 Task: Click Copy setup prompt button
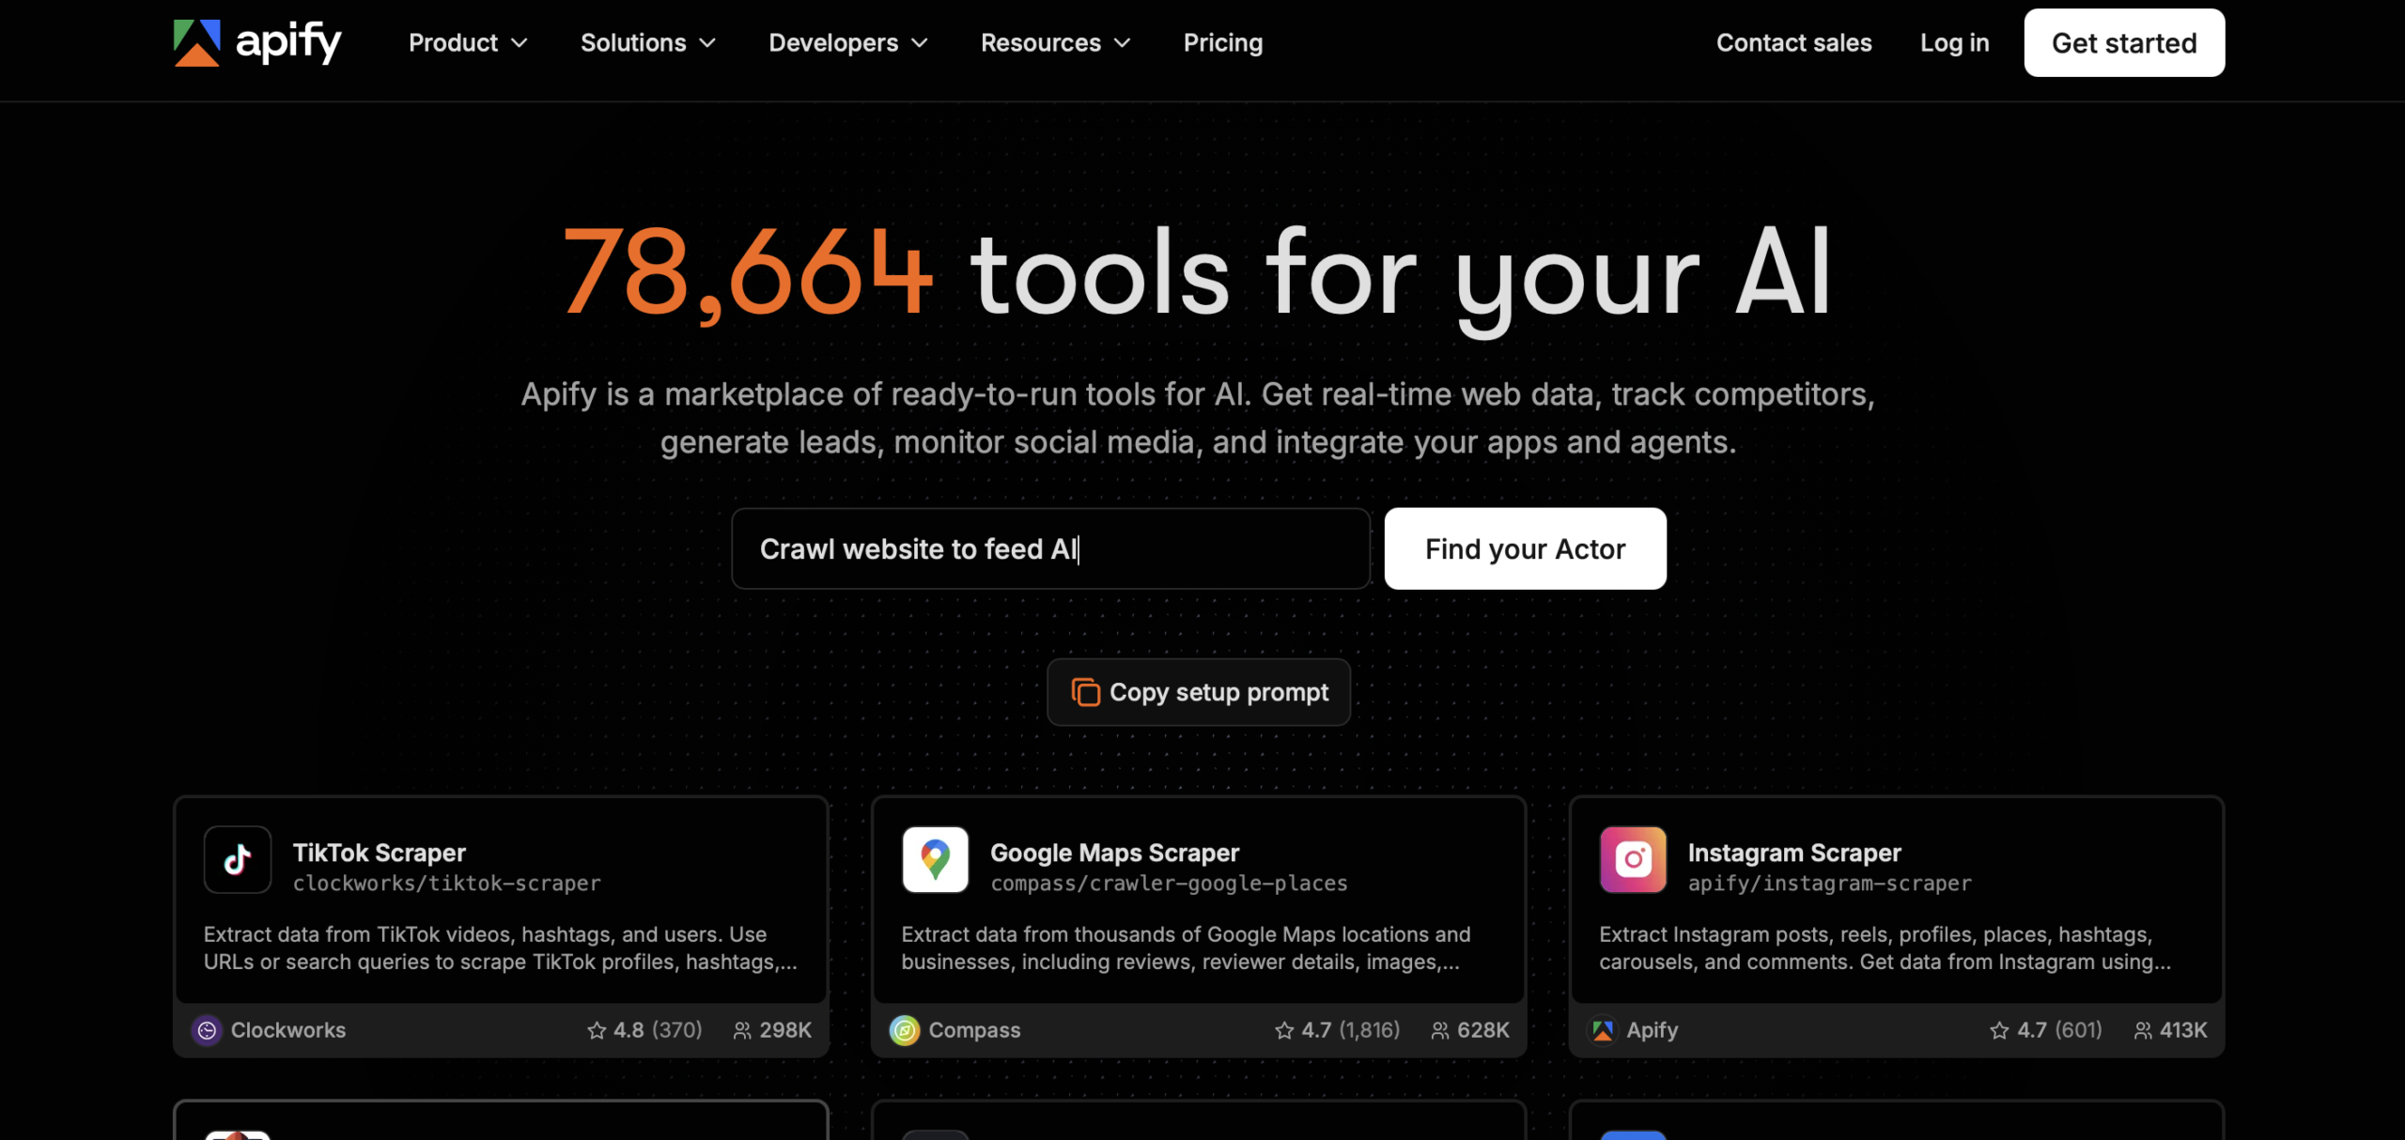(1199, 692)
